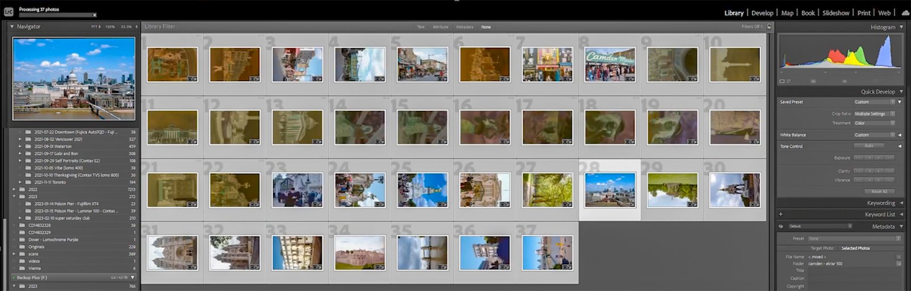Collapse the 2023 folder
Screen dimensions: 911x291
(x=14, y=197)
